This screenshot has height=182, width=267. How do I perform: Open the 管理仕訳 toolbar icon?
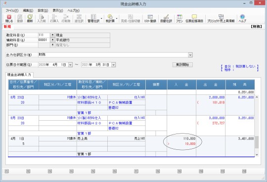click(93, 18)
